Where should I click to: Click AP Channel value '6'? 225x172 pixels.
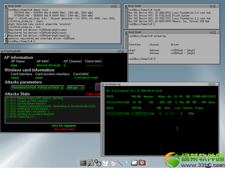pyautogui.click(x=65, y=65)
